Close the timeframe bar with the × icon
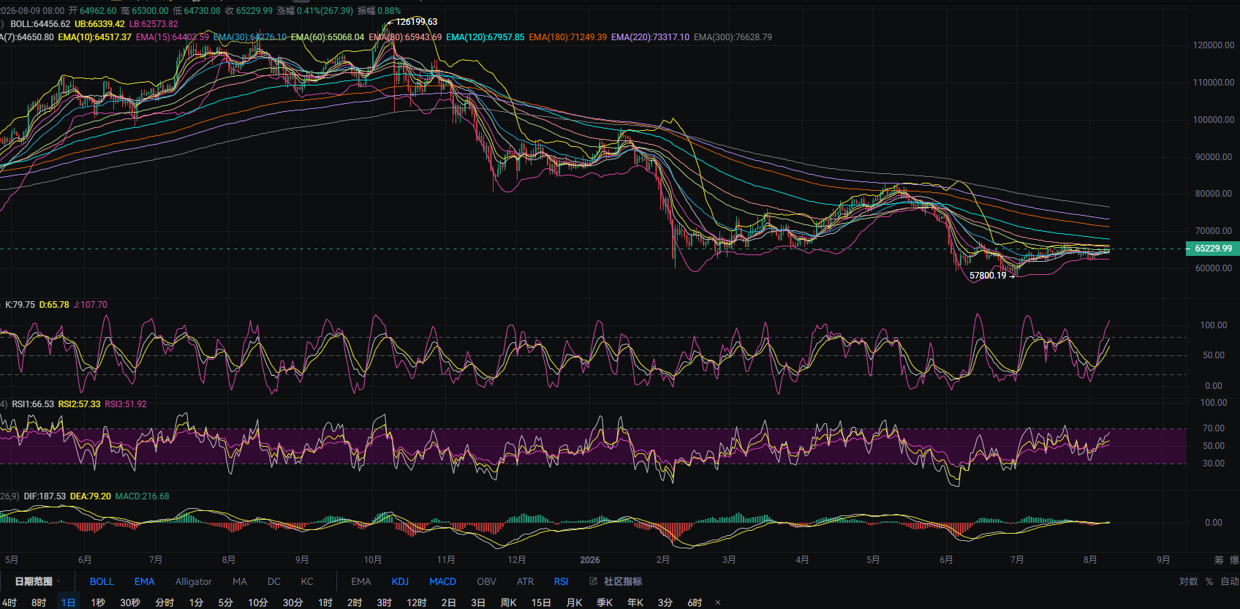This screenshot has width=1240, height=609. (x=718, y=603)
